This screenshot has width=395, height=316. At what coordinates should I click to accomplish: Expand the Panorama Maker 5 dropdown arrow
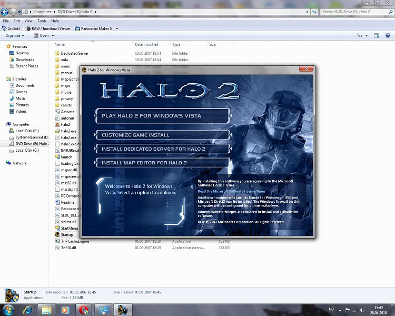pyautogui.click(x=117, y=28)
